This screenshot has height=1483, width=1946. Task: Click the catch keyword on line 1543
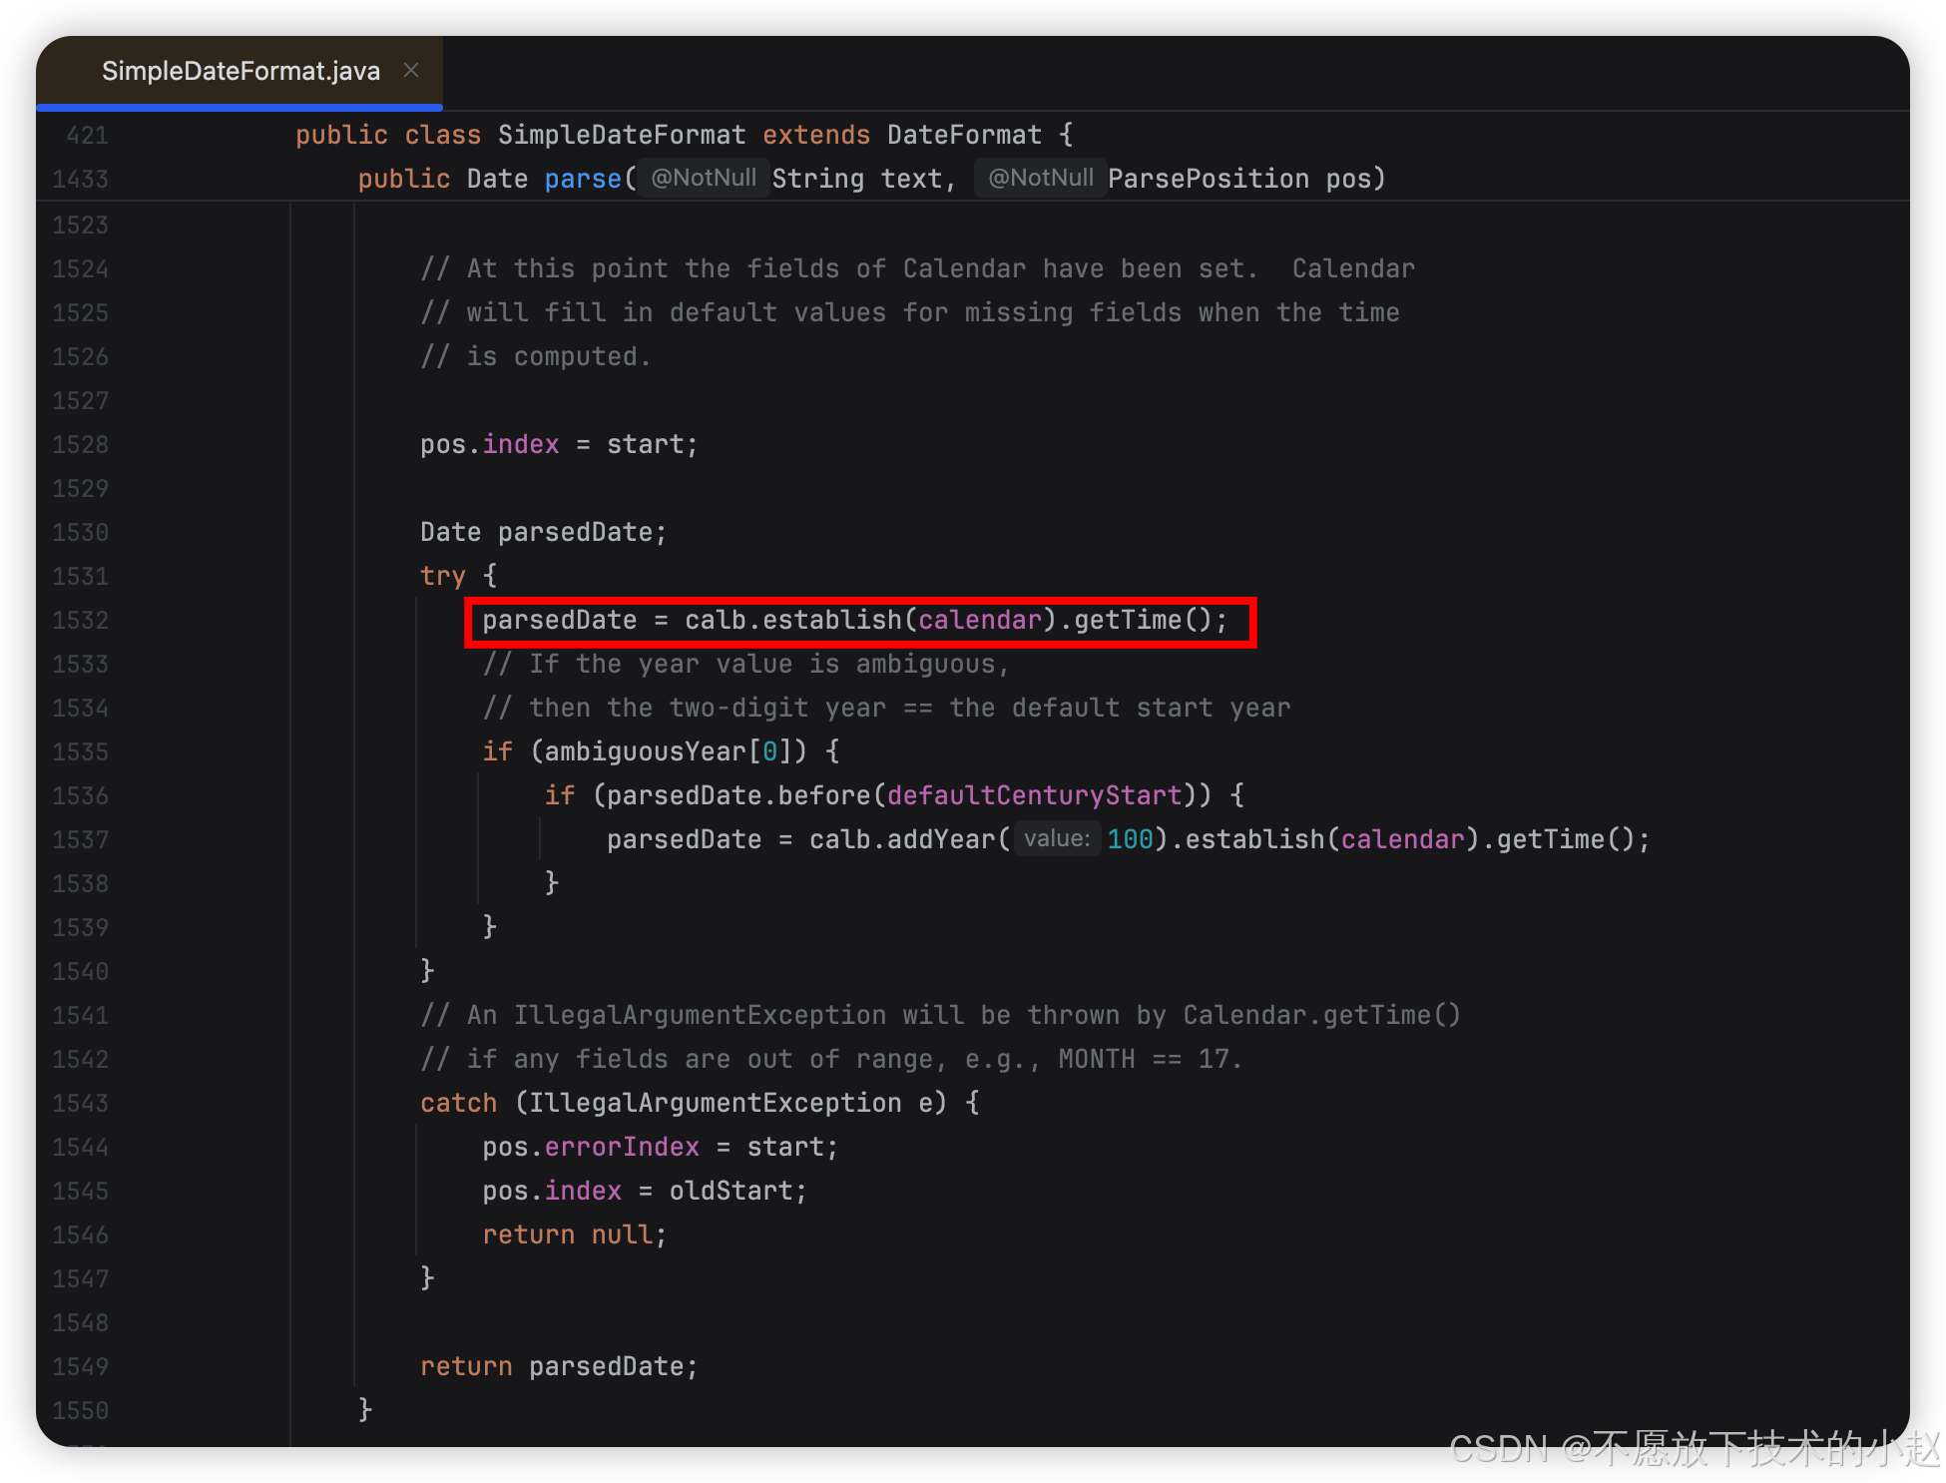[x=458, y=1103]
